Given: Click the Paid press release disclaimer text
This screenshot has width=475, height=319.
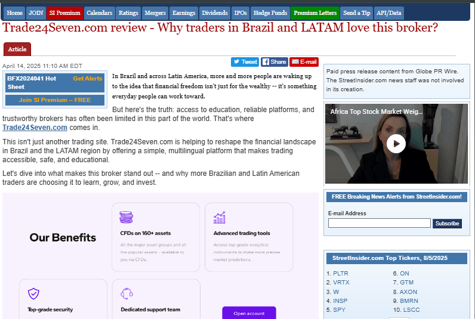Looking at the screenshot, I should (395, 80).
